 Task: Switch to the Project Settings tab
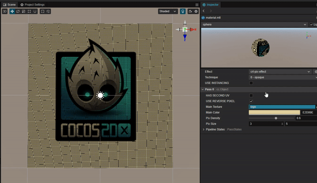pos(32,5)
